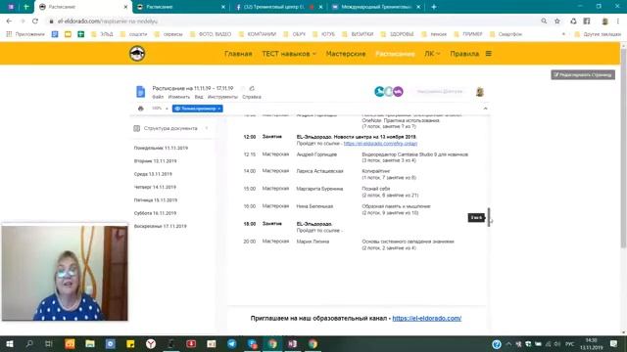Expand the ЛК dropdown in the site navigation

pyautogui.click(x=432, y=54)
